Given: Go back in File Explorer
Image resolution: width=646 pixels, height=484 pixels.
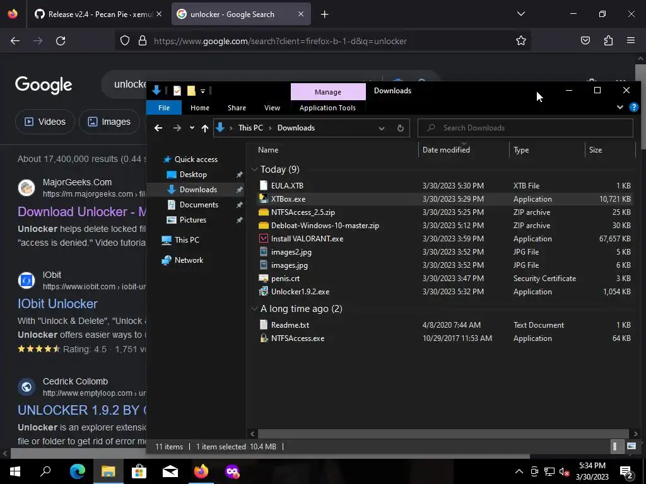Looking at the screenshot, I should (158, 128).
